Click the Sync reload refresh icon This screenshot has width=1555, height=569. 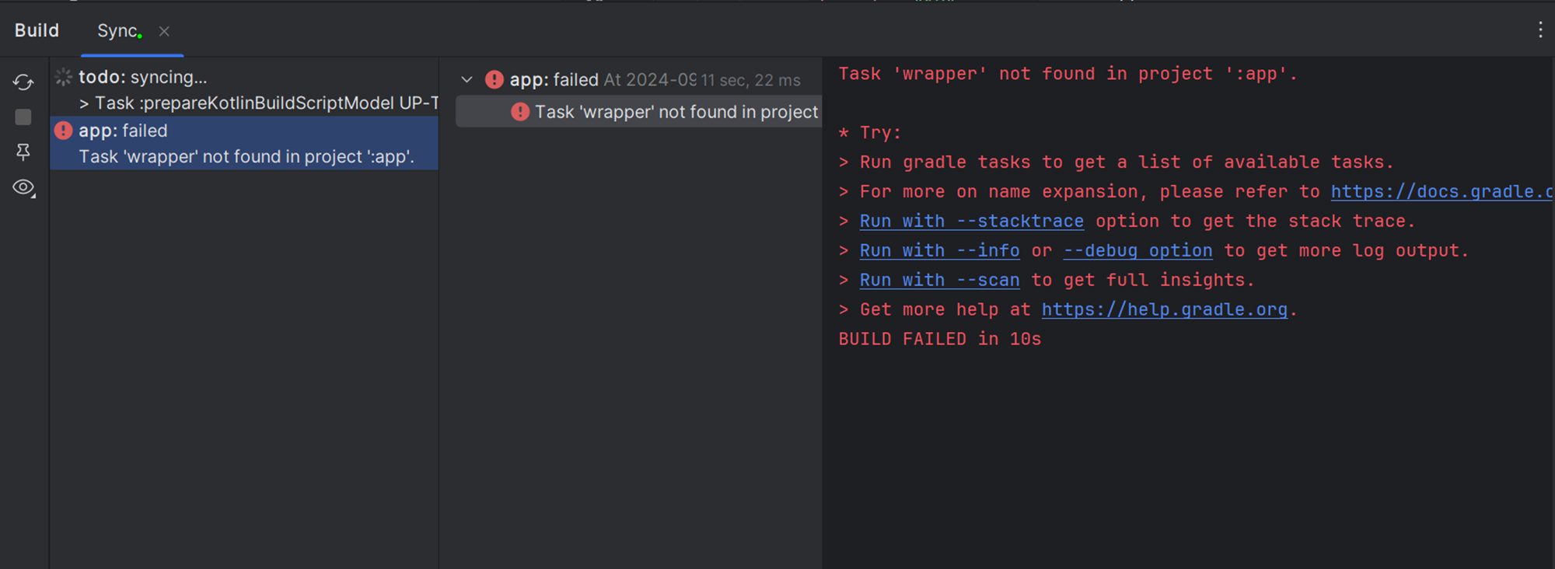[23, 82]
